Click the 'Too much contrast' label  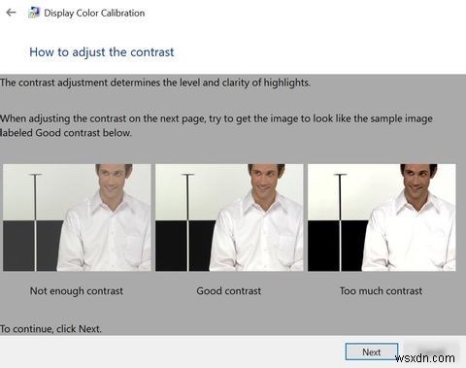pos(381,291)
